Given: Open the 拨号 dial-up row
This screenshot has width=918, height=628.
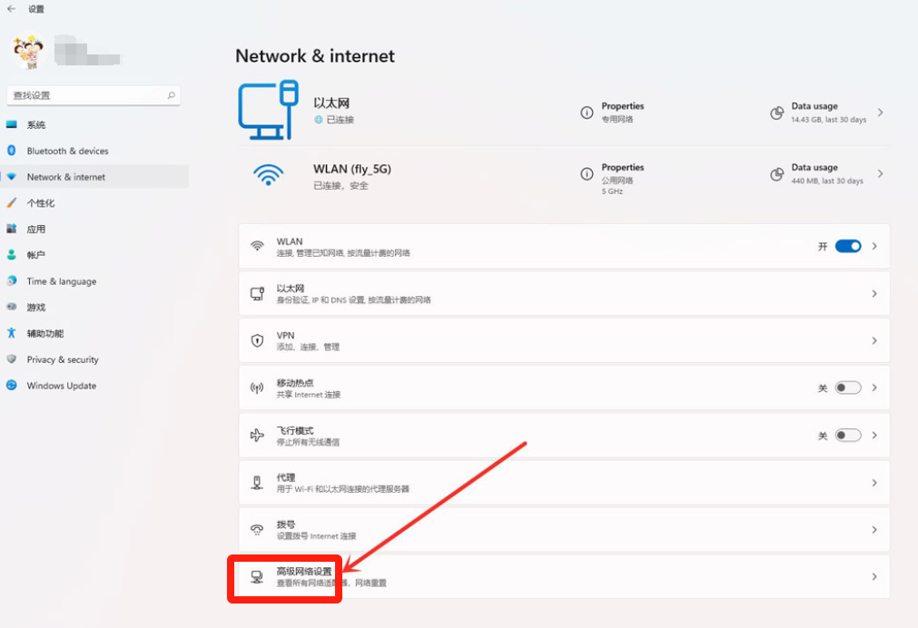Looking at the screenshot, I should 565,530.
